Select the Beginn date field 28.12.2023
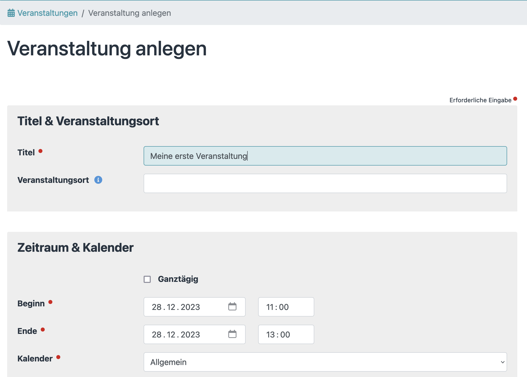Screen dimensions: 527x377 coord(176,307)
